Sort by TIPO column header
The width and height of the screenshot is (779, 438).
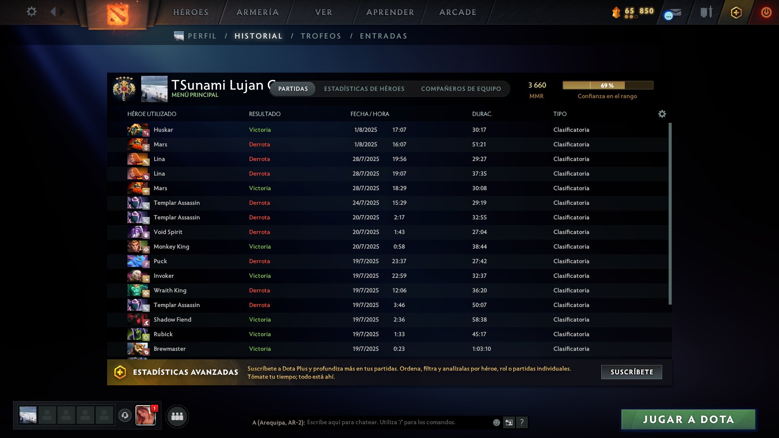560,114
